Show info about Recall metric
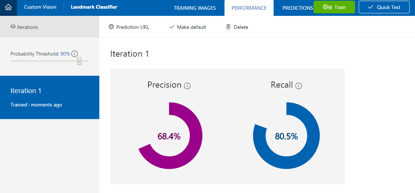 [299, 86]
